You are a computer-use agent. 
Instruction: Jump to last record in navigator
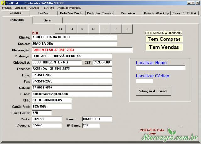click(93, 29)
